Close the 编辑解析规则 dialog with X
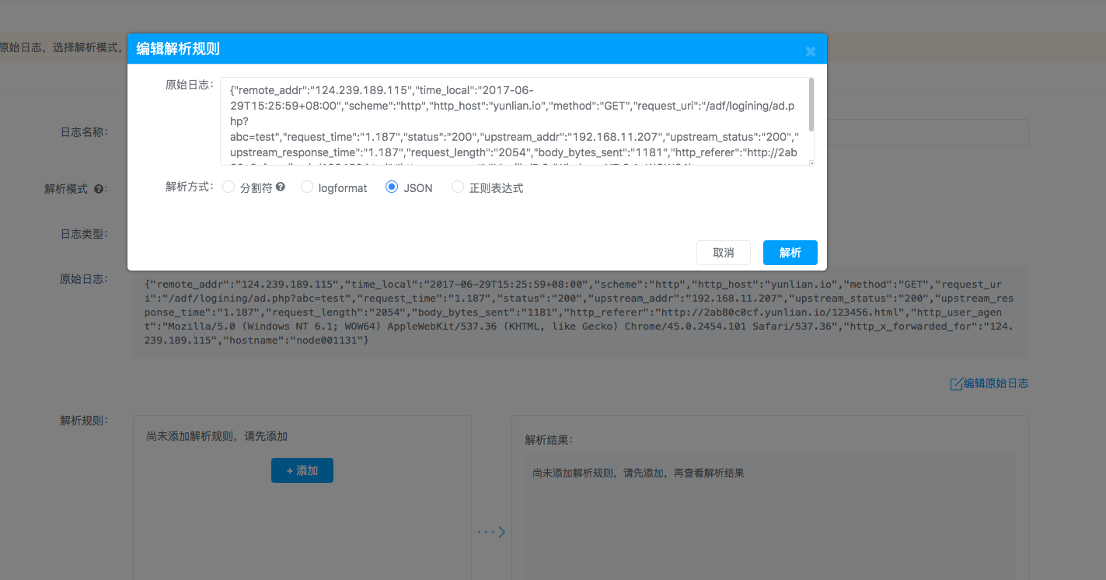This screenshot has height=580, width=1106. [811, 51]
